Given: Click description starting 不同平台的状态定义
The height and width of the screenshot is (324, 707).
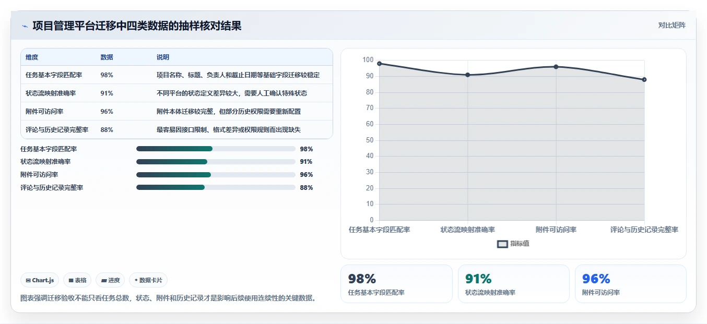Looking at the screenshot, I should (232, 93).
